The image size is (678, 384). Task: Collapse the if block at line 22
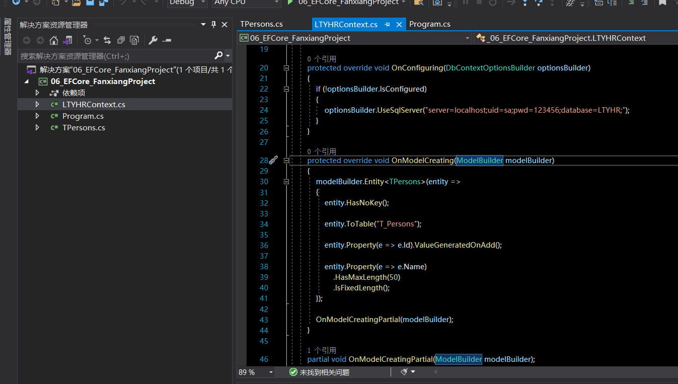[x=286, y=89]
